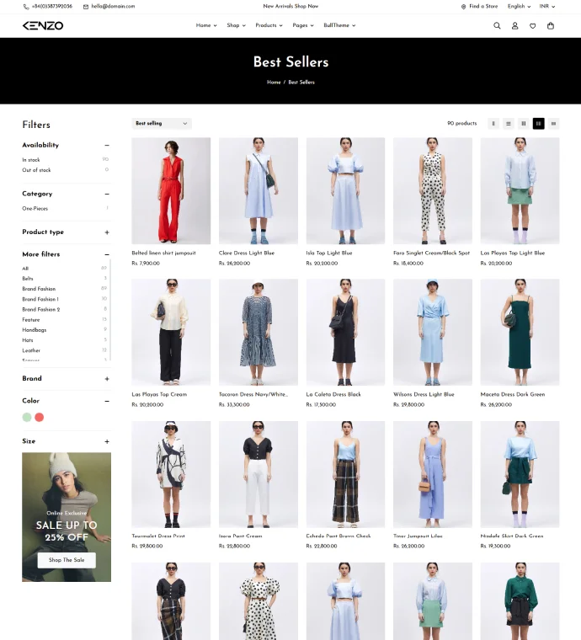The width and height of the screenshot is (581, 640).
Task: Select the green color swatch
Action: click(x=27, y=417)
